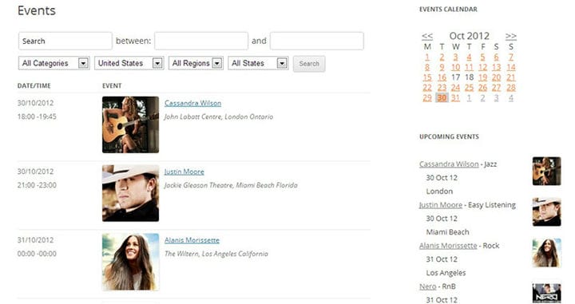
Task: Select November 4 in trailing calendar days
Action: click(x=511, y=98)
